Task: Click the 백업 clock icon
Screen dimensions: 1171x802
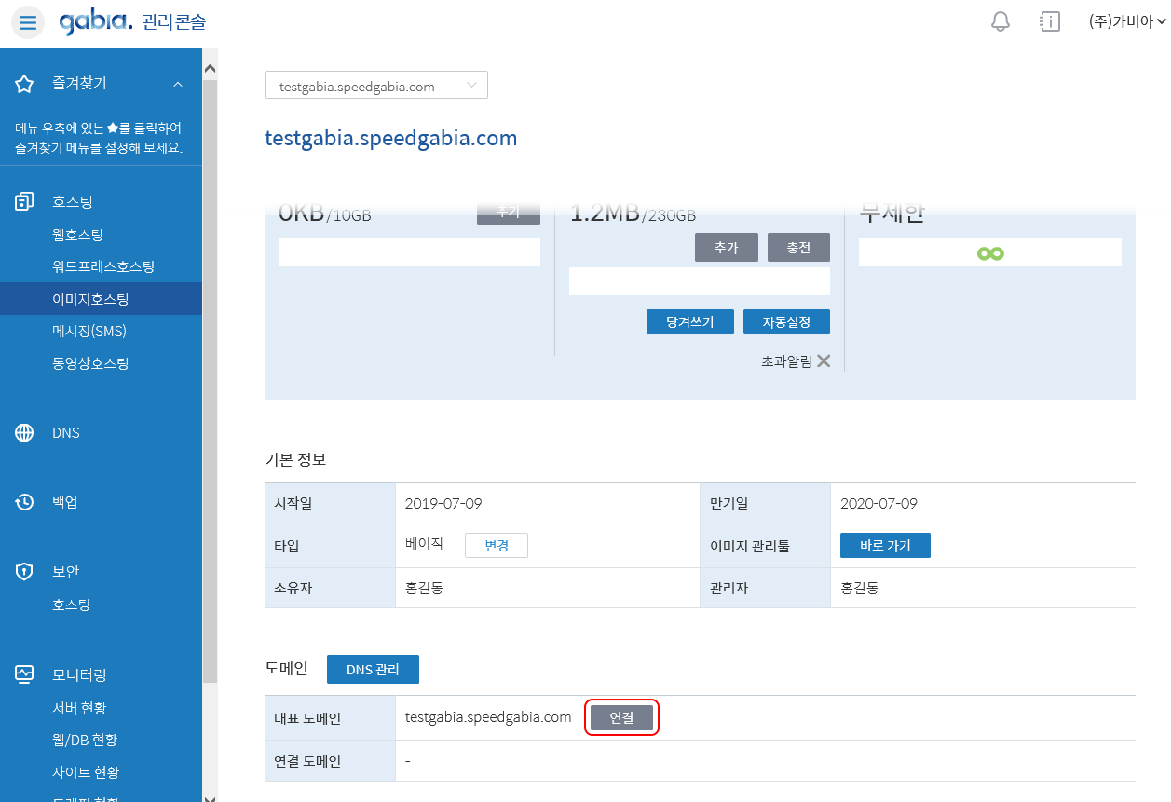Action: [x=25, y=503]
